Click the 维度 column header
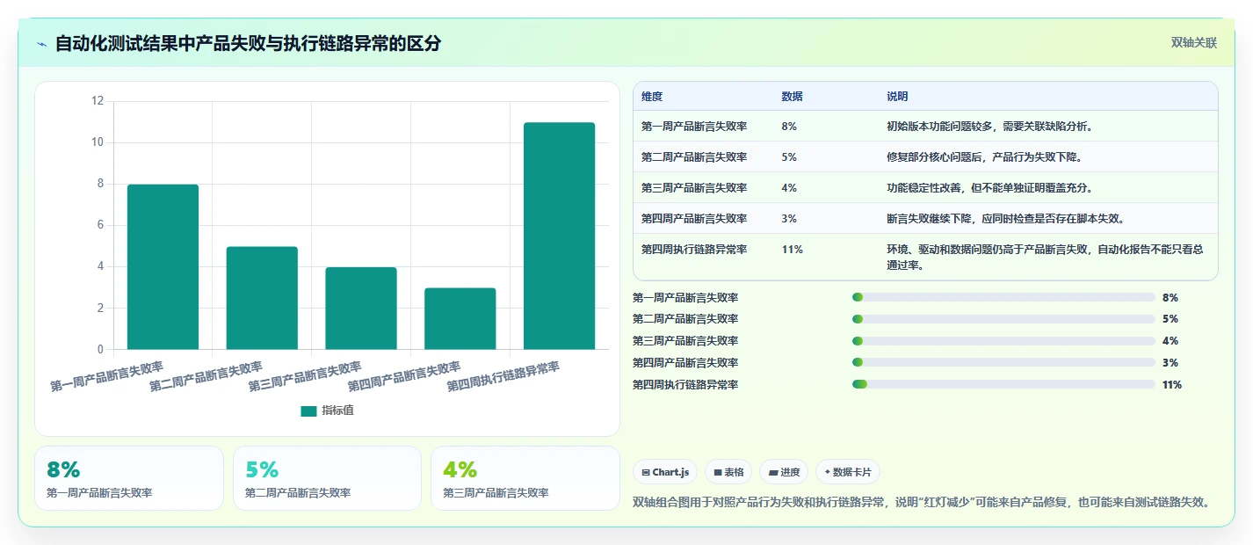This screenshot has height=545, width=1253. 652,96
